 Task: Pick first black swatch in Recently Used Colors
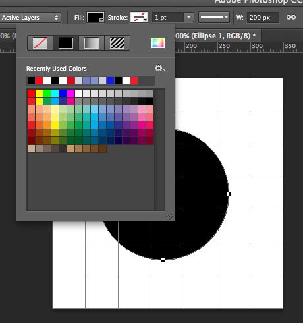point(31,81)
